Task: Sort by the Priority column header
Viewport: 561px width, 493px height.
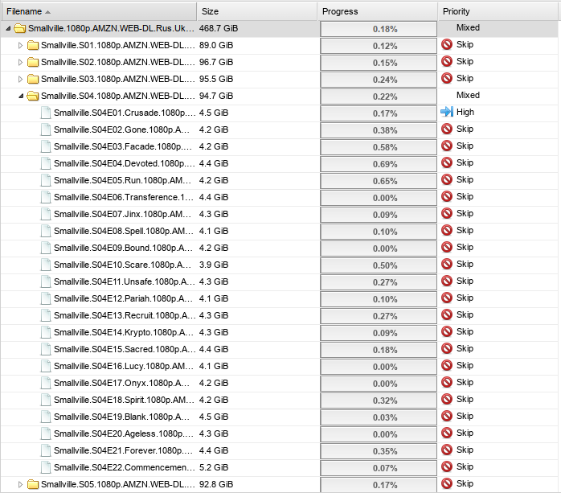Action: pos(498,11)
